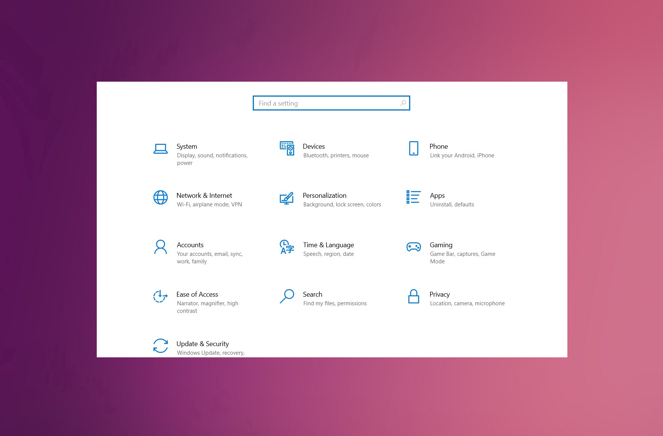Viewport: 663px width, 436px height.
Task: Click the Apps list icon
Action: pos(414,197)
